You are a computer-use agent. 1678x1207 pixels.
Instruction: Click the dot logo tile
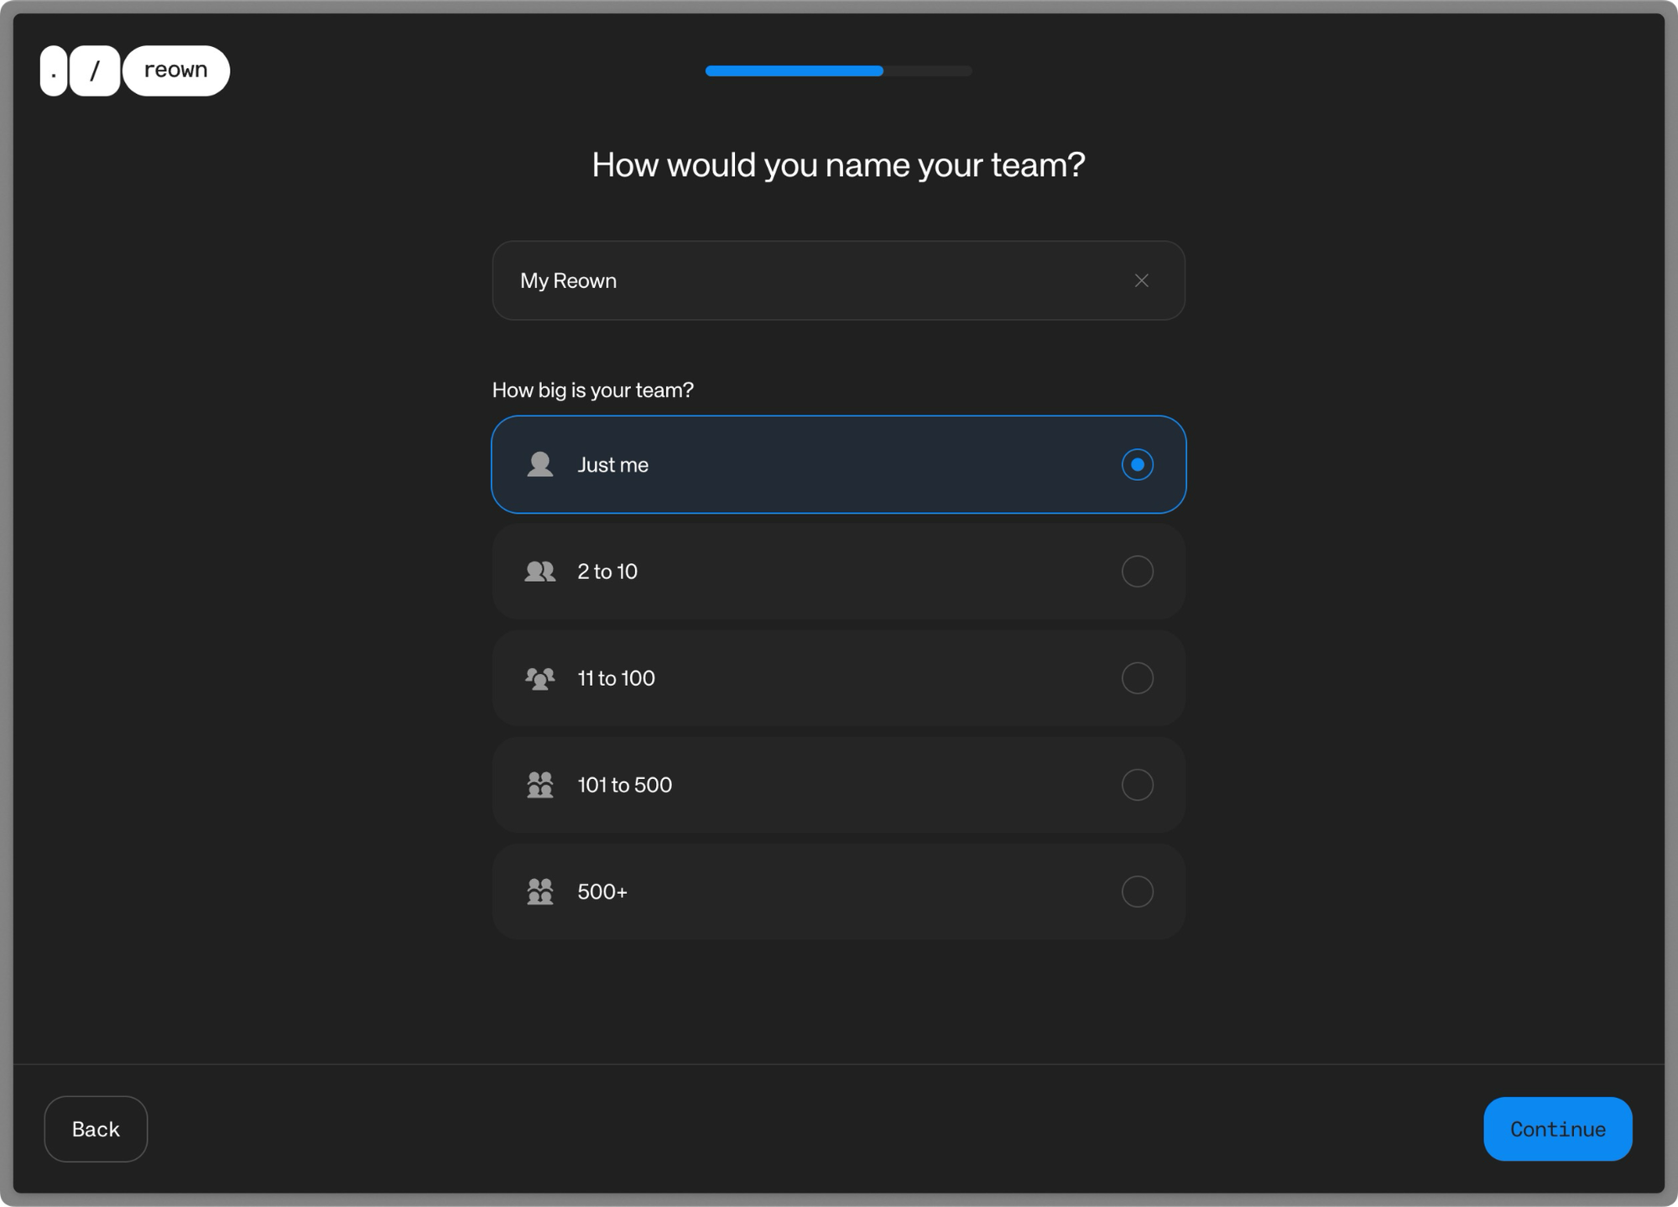tap(54, 71)
